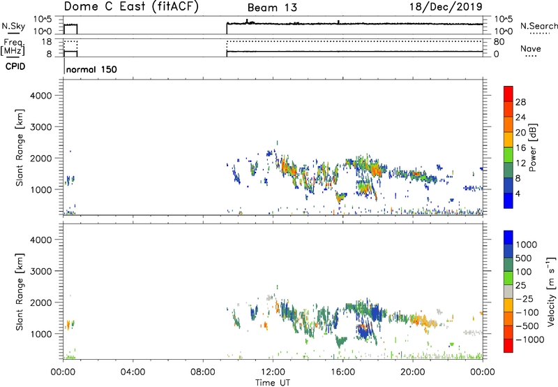Click the '24' label on power colorbar
This screenshot has width=558, height=387.
pyautogui.click(x=520, y=117)
